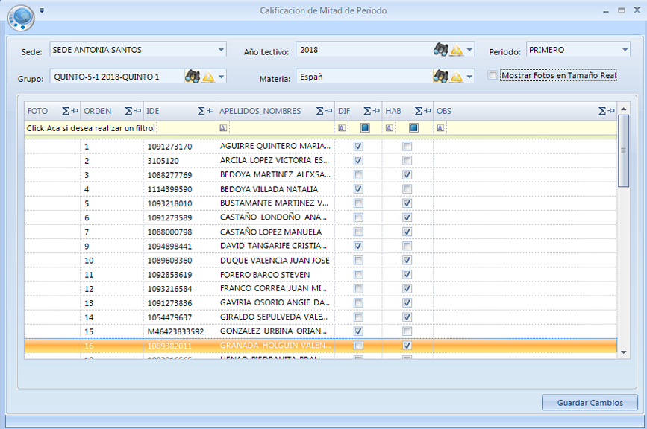Image resolution: width=647 pixels, height=429 pixels.
Task: Toggle DIF checkbox for FORERO BARCO STEVEN
Action: click(359, 275)
